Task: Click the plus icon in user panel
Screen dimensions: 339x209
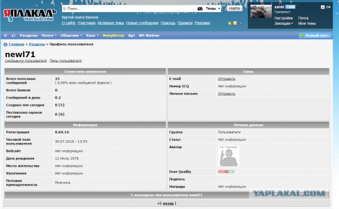Action: (x=323, y=7)
